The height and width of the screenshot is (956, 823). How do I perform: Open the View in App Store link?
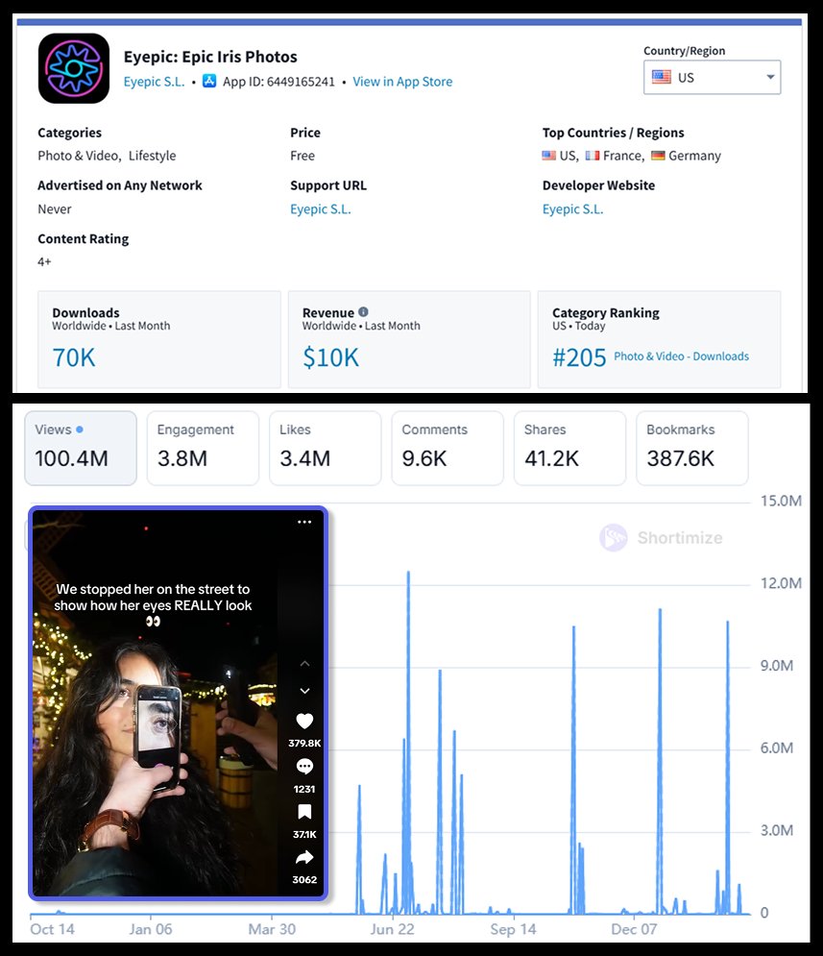pos(402,82)
